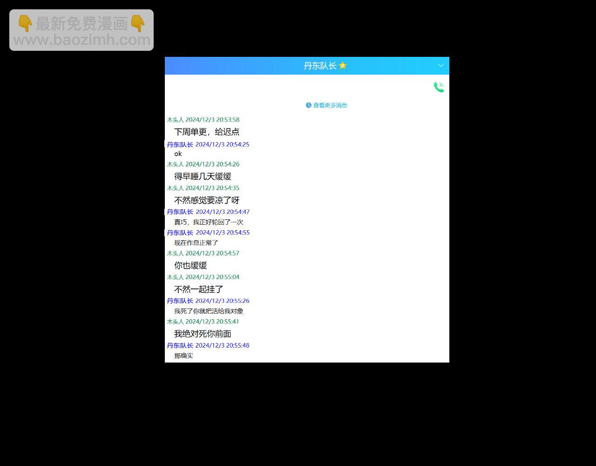Visit the www.baozimh.com watermark link
This screenshot has width=596, height=466.
pos(81,40)
